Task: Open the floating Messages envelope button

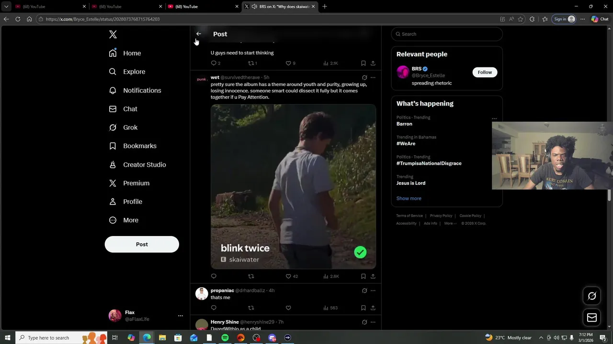Action: point(592,318)
